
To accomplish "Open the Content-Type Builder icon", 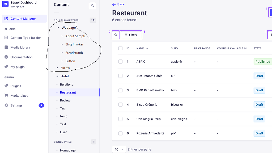I will 6,38.
